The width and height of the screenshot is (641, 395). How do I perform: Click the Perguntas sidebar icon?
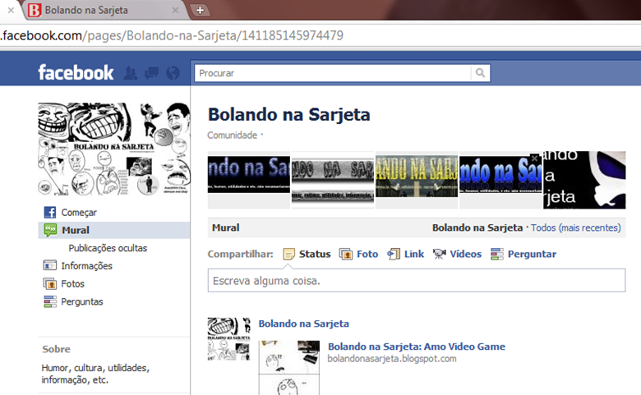pos(50,301)
